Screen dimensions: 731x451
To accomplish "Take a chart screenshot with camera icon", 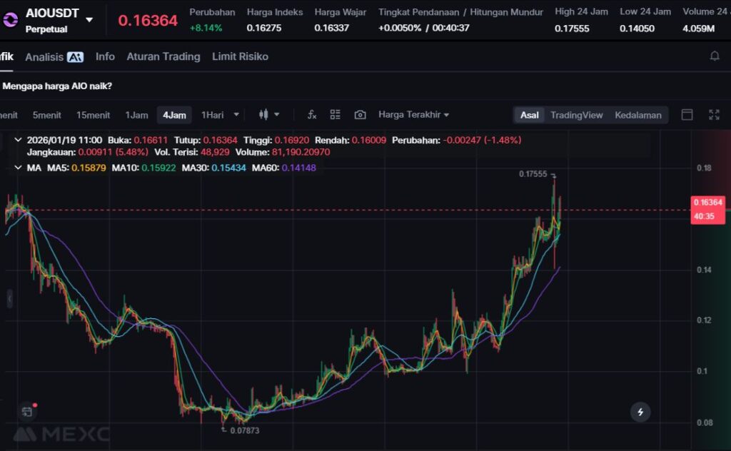I will 360,115.
